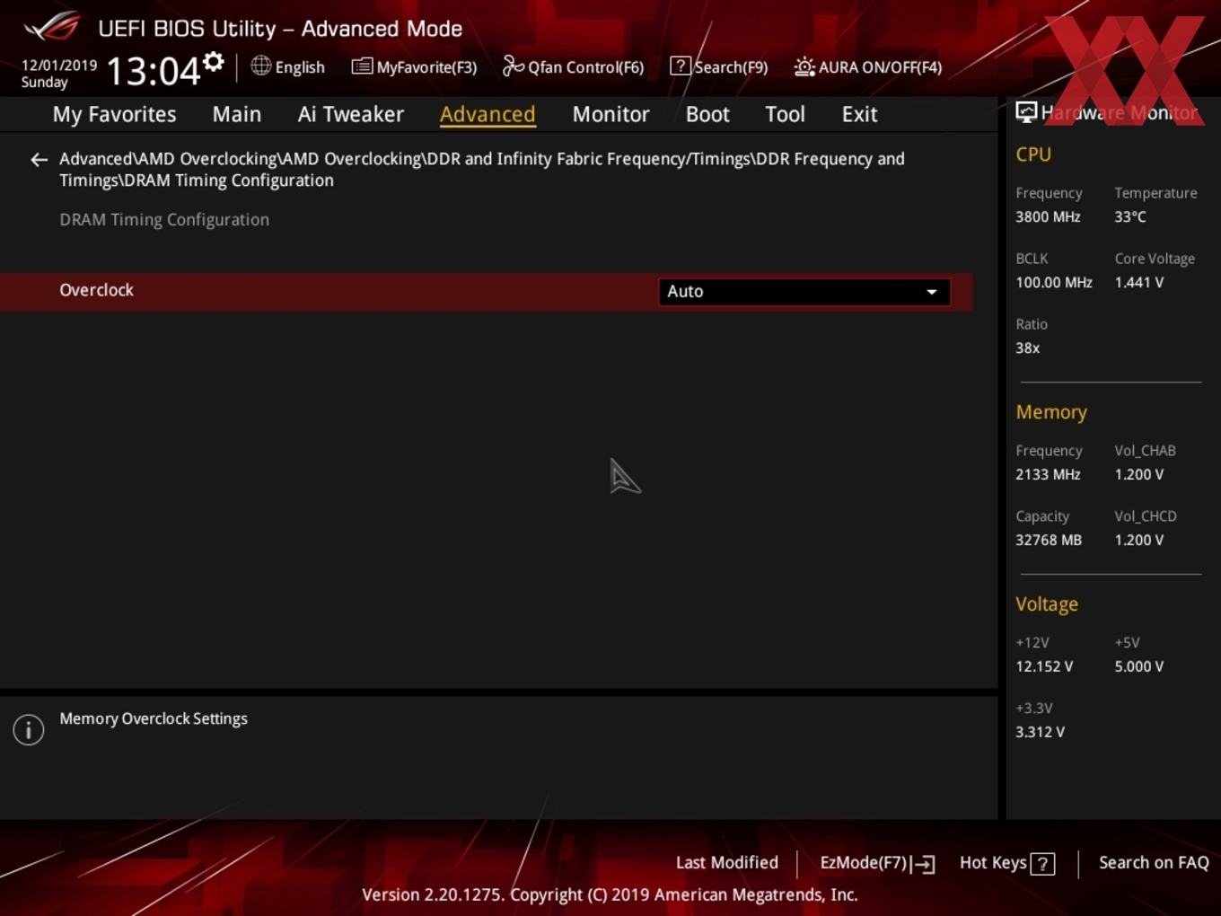Open MyFavorite(F3) list
1221x916 pixels.
pos(414,67)
